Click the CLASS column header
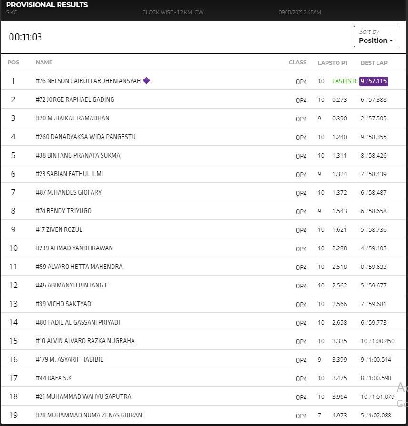Viewport: 408px width, 426px height. [297, 62]
